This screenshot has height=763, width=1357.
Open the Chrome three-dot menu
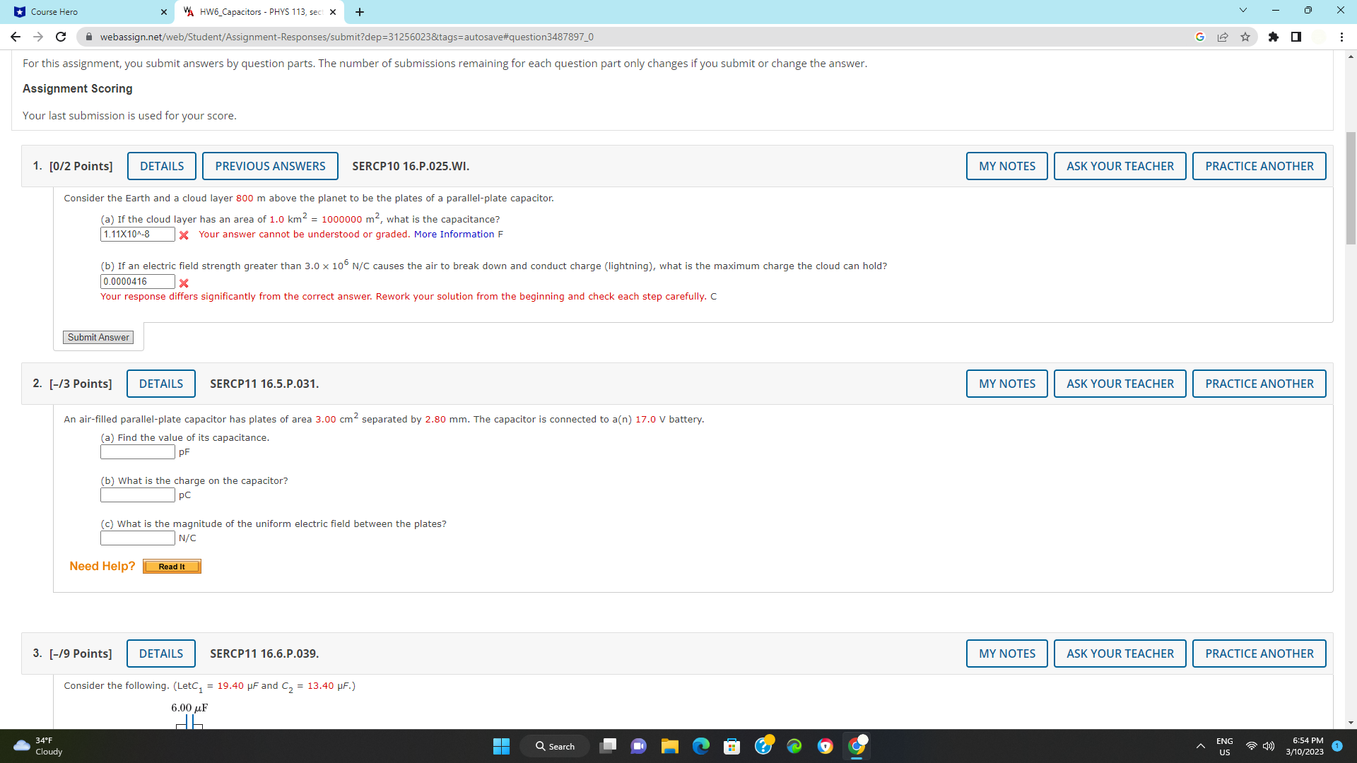click(x=1341, y=37)
